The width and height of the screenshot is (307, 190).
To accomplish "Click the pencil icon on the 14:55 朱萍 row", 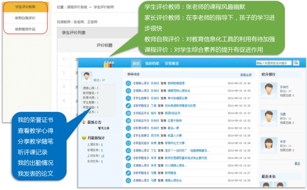I will (128, 158).
